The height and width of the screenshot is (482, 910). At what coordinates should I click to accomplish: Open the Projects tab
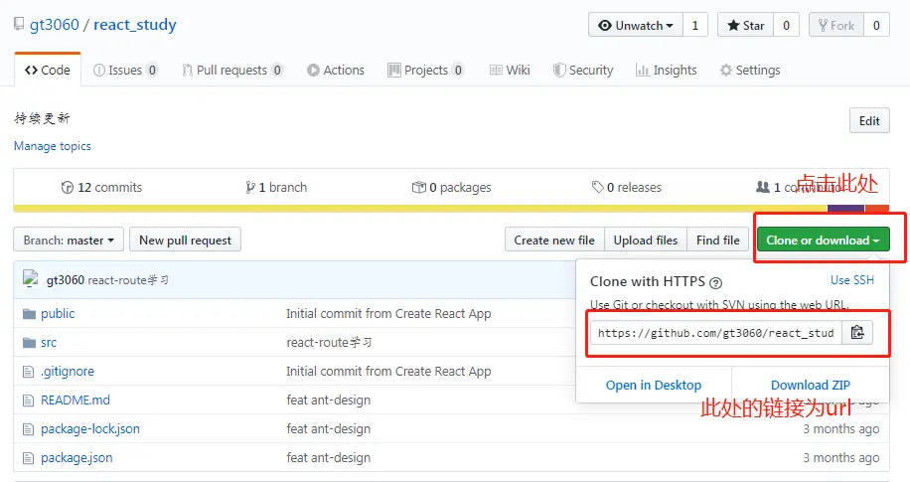[x=426, y=71]
